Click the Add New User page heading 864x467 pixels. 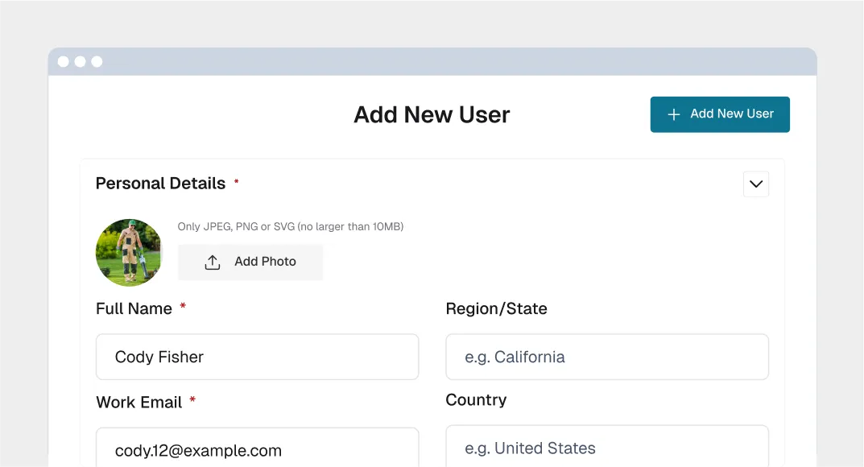pos(432,114)
